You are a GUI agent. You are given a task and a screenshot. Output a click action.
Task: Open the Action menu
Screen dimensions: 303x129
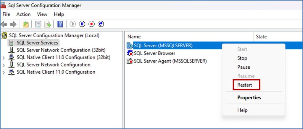[x=23, y=14]
